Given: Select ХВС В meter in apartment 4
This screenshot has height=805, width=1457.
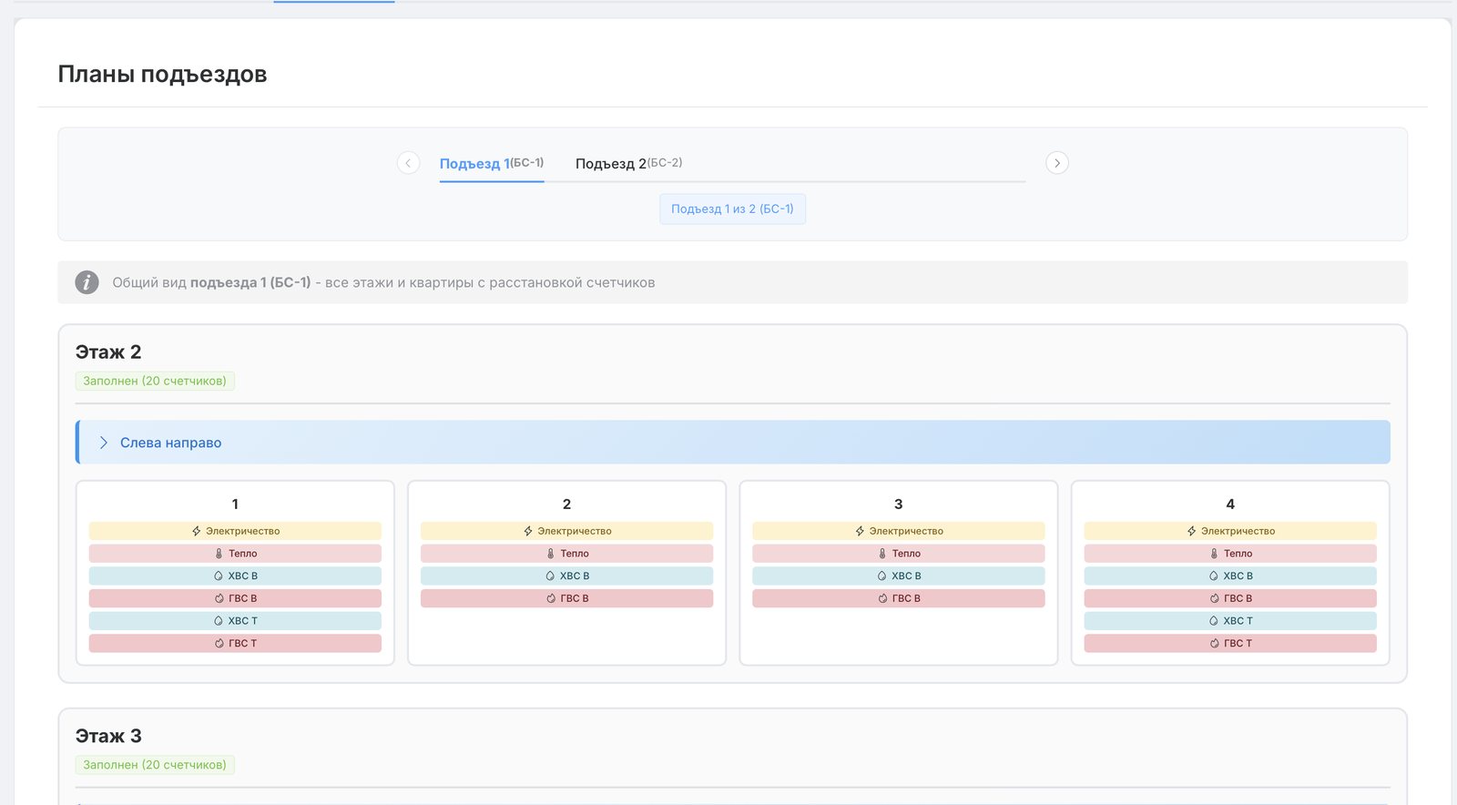Looking at the screenshot, I should (1230, 576).
